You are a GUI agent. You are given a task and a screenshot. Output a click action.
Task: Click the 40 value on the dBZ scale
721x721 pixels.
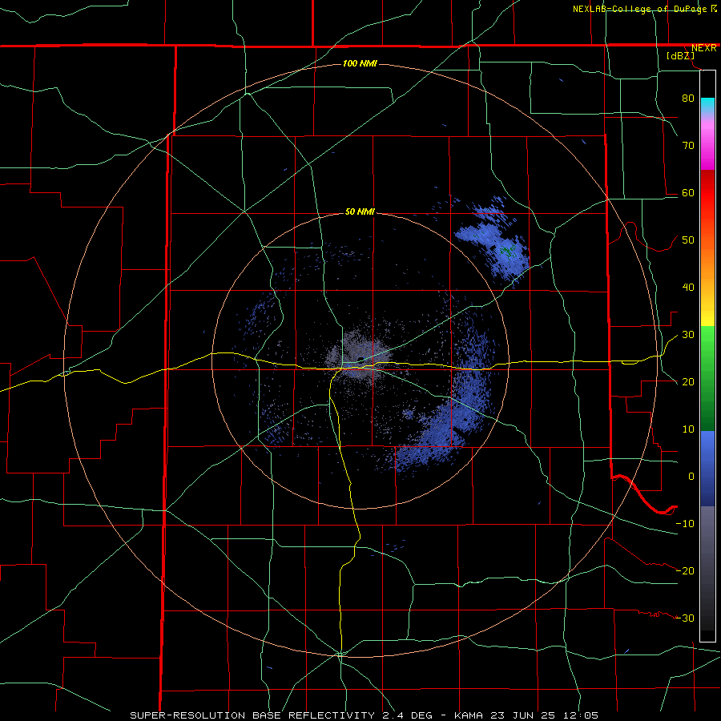coord(688,288)
